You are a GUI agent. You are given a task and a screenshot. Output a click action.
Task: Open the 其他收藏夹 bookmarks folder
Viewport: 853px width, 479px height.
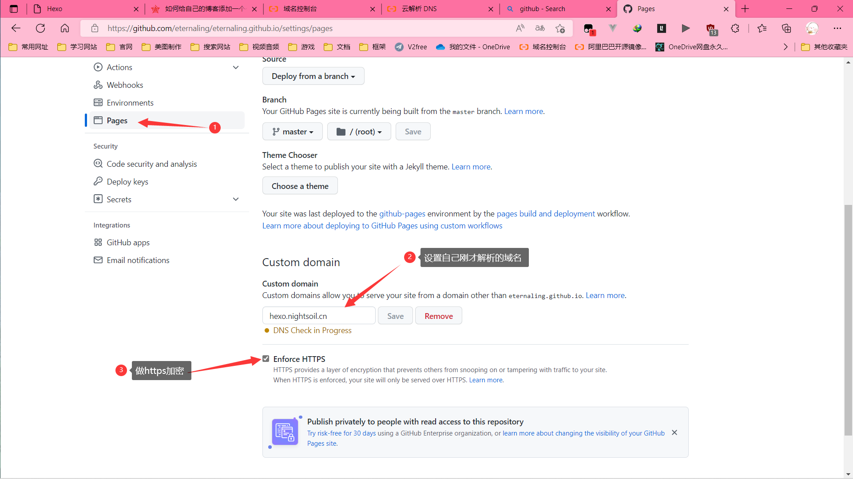click(825, 47)
